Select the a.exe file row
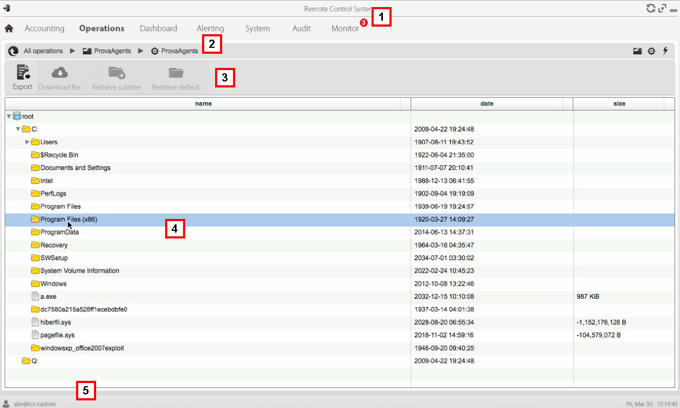 (48, 297)
